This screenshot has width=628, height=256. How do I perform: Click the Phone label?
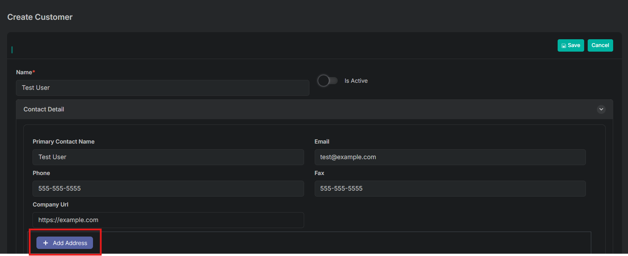click(41, 173)
